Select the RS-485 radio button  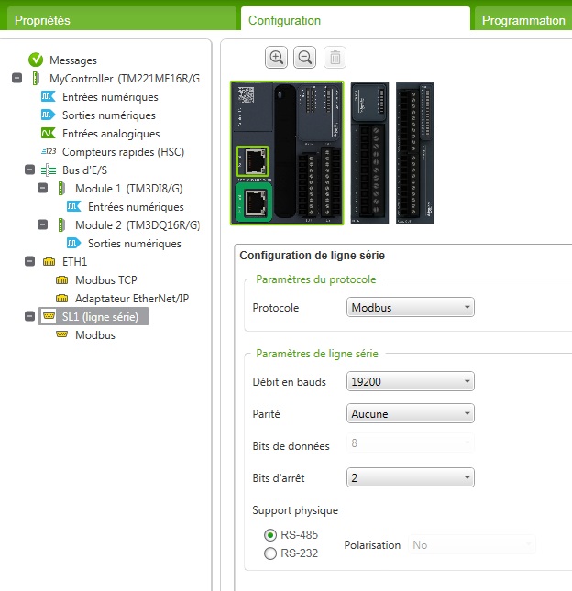pyautogui.click(x=269, y=535)
